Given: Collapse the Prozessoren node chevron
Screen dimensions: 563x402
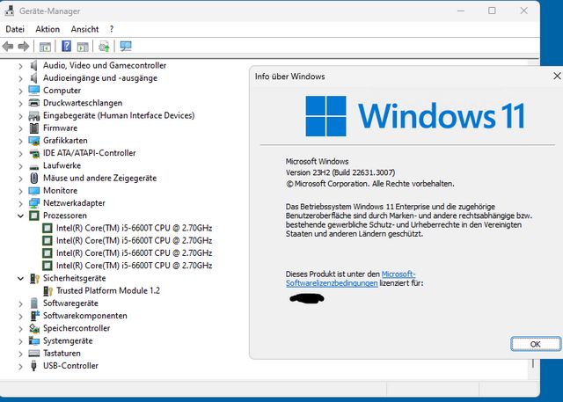Looking at the screenshot, I should coord(20,216).
